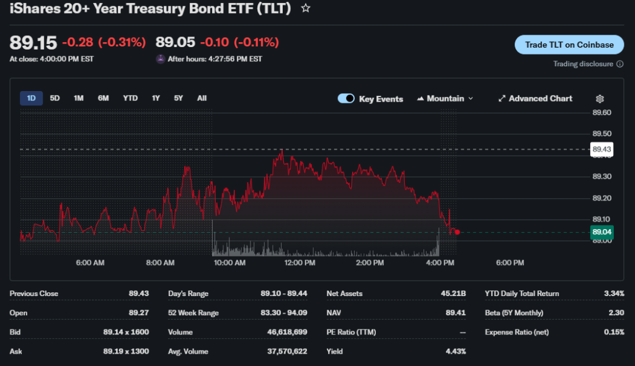Screen dimensions: 635x366
Task: Click Trade TLT on Coinbase button
Action: click(569, 45)
